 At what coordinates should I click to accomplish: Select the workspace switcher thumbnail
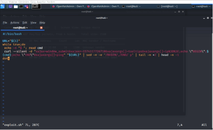(36, 6)
